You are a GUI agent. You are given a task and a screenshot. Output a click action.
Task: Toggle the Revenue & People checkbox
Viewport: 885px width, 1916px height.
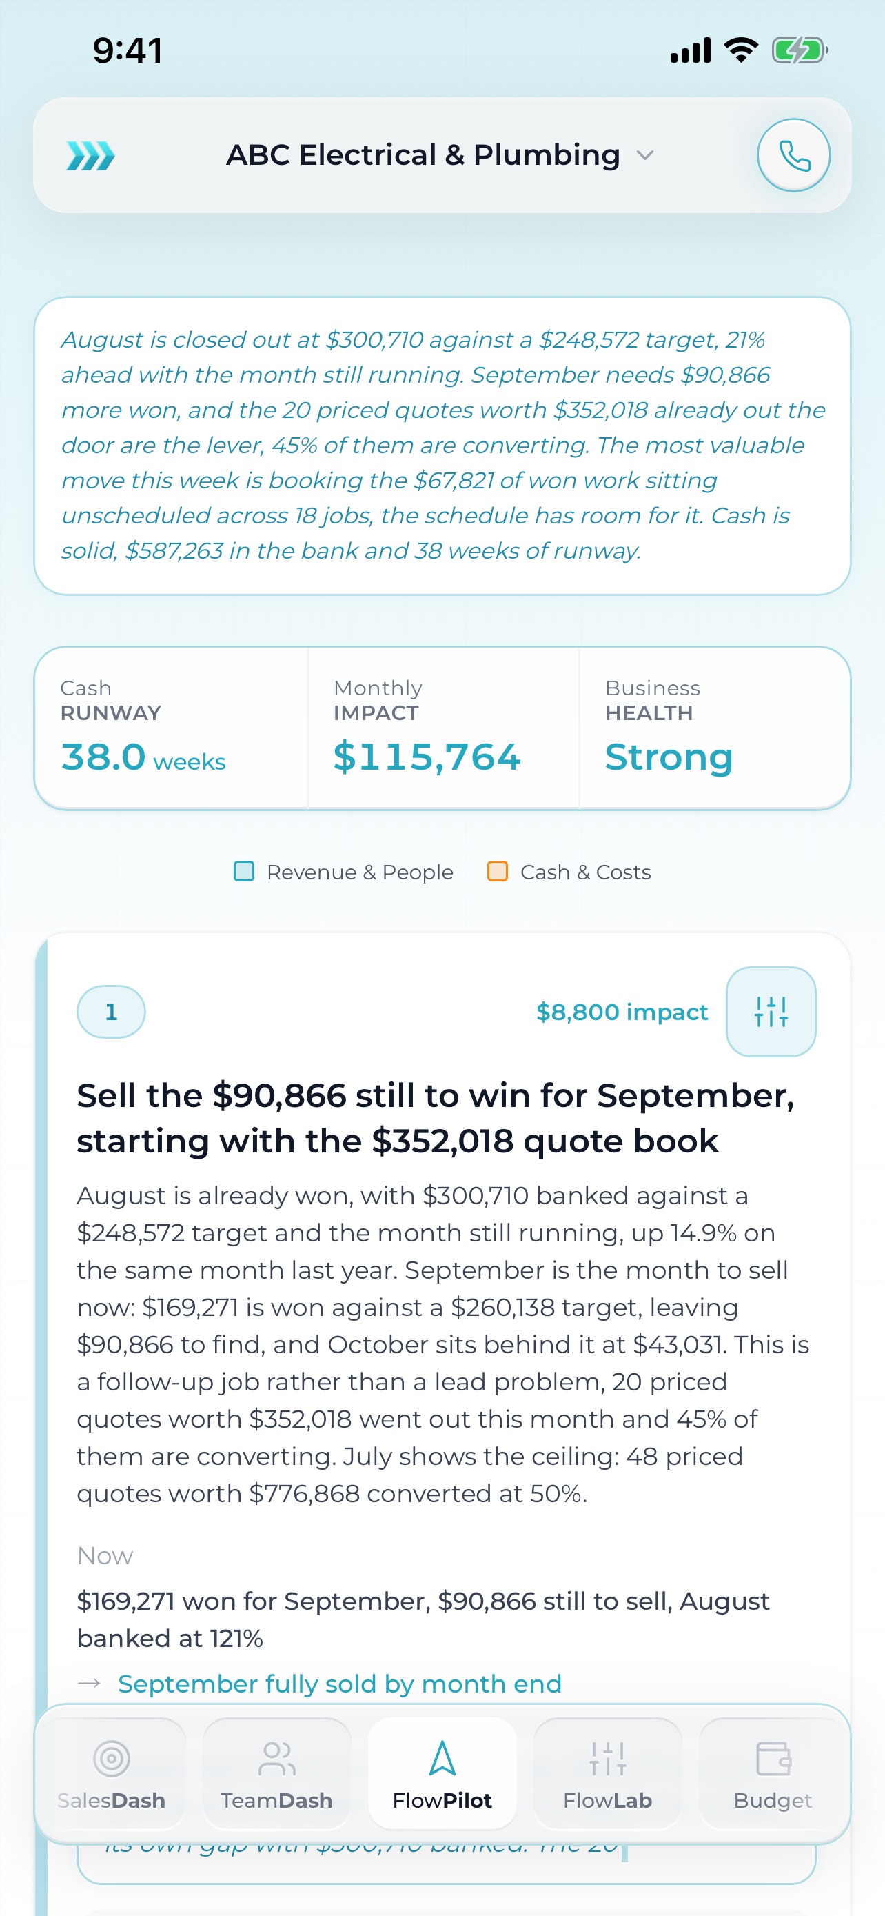244,871
